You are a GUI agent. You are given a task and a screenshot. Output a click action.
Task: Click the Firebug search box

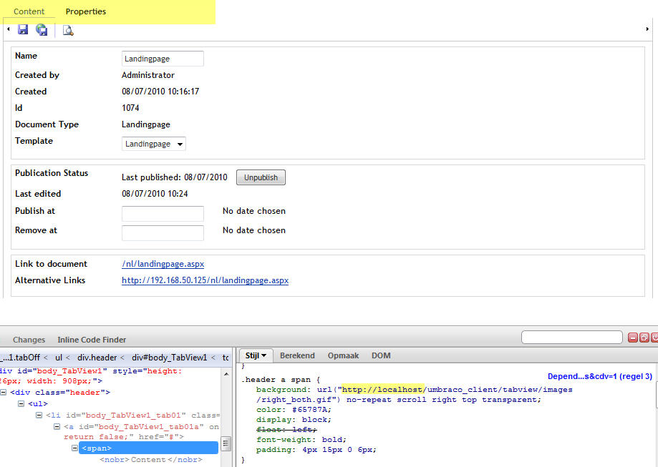tap(571, 338)
